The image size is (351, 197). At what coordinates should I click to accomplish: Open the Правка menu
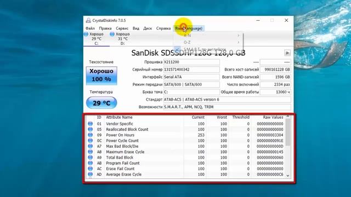(105, 28)
